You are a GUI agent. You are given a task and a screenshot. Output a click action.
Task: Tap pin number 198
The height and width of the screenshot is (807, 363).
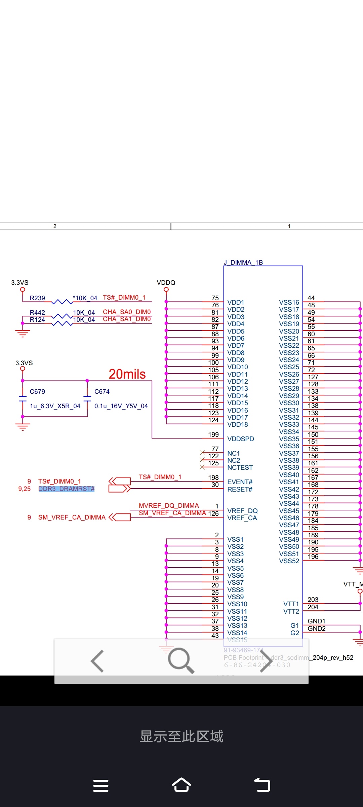coord(213,477)
